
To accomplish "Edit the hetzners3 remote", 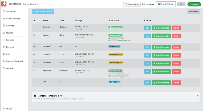I will point(147,47).
